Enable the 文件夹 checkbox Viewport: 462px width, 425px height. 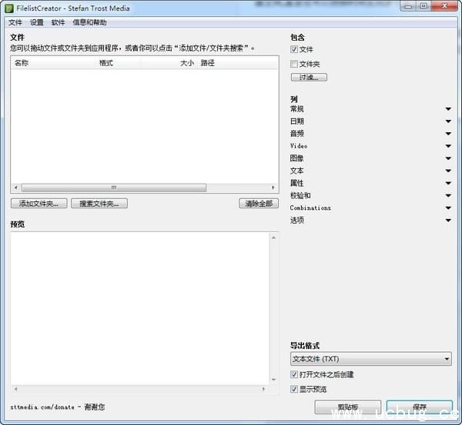pos(294,64)
